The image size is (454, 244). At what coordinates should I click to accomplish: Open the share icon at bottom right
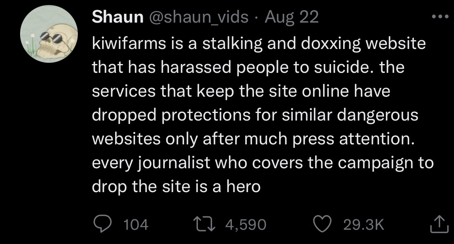pyautogui.click(x=439, y=224)
